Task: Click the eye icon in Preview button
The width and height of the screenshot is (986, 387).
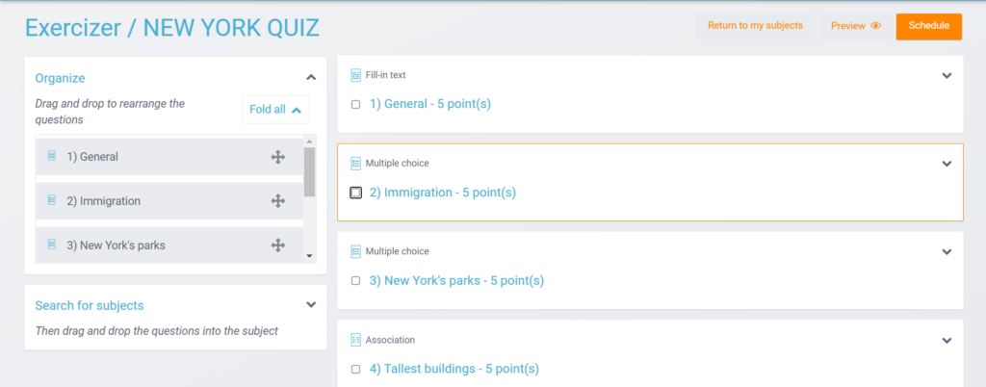Action: [875, 26]
